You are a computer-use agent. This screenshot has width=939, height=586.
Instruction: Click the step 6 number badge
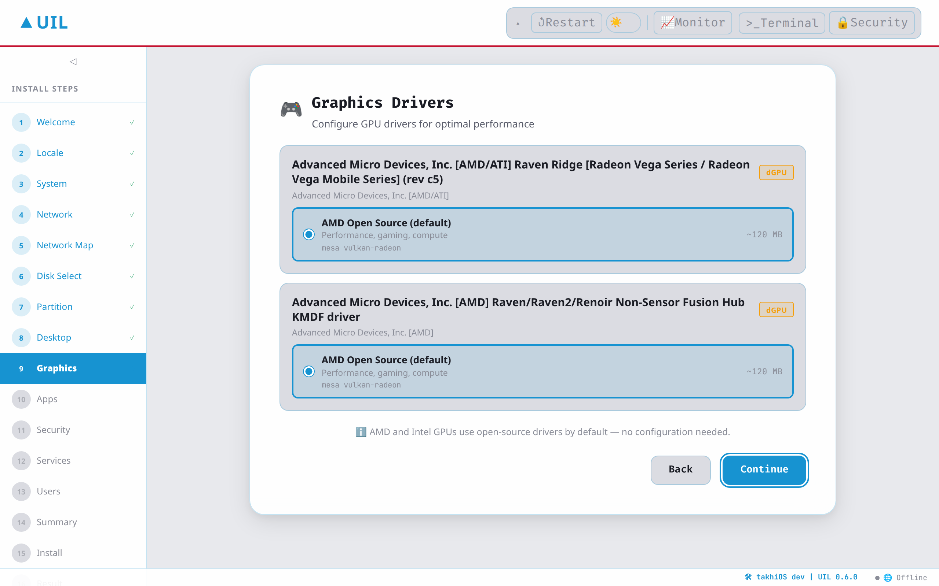click(x=21, y=276)
